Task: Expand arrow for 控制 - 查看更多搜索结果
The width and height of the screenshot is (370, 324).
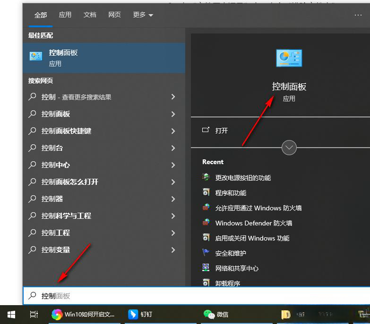Action: (173, 97)
